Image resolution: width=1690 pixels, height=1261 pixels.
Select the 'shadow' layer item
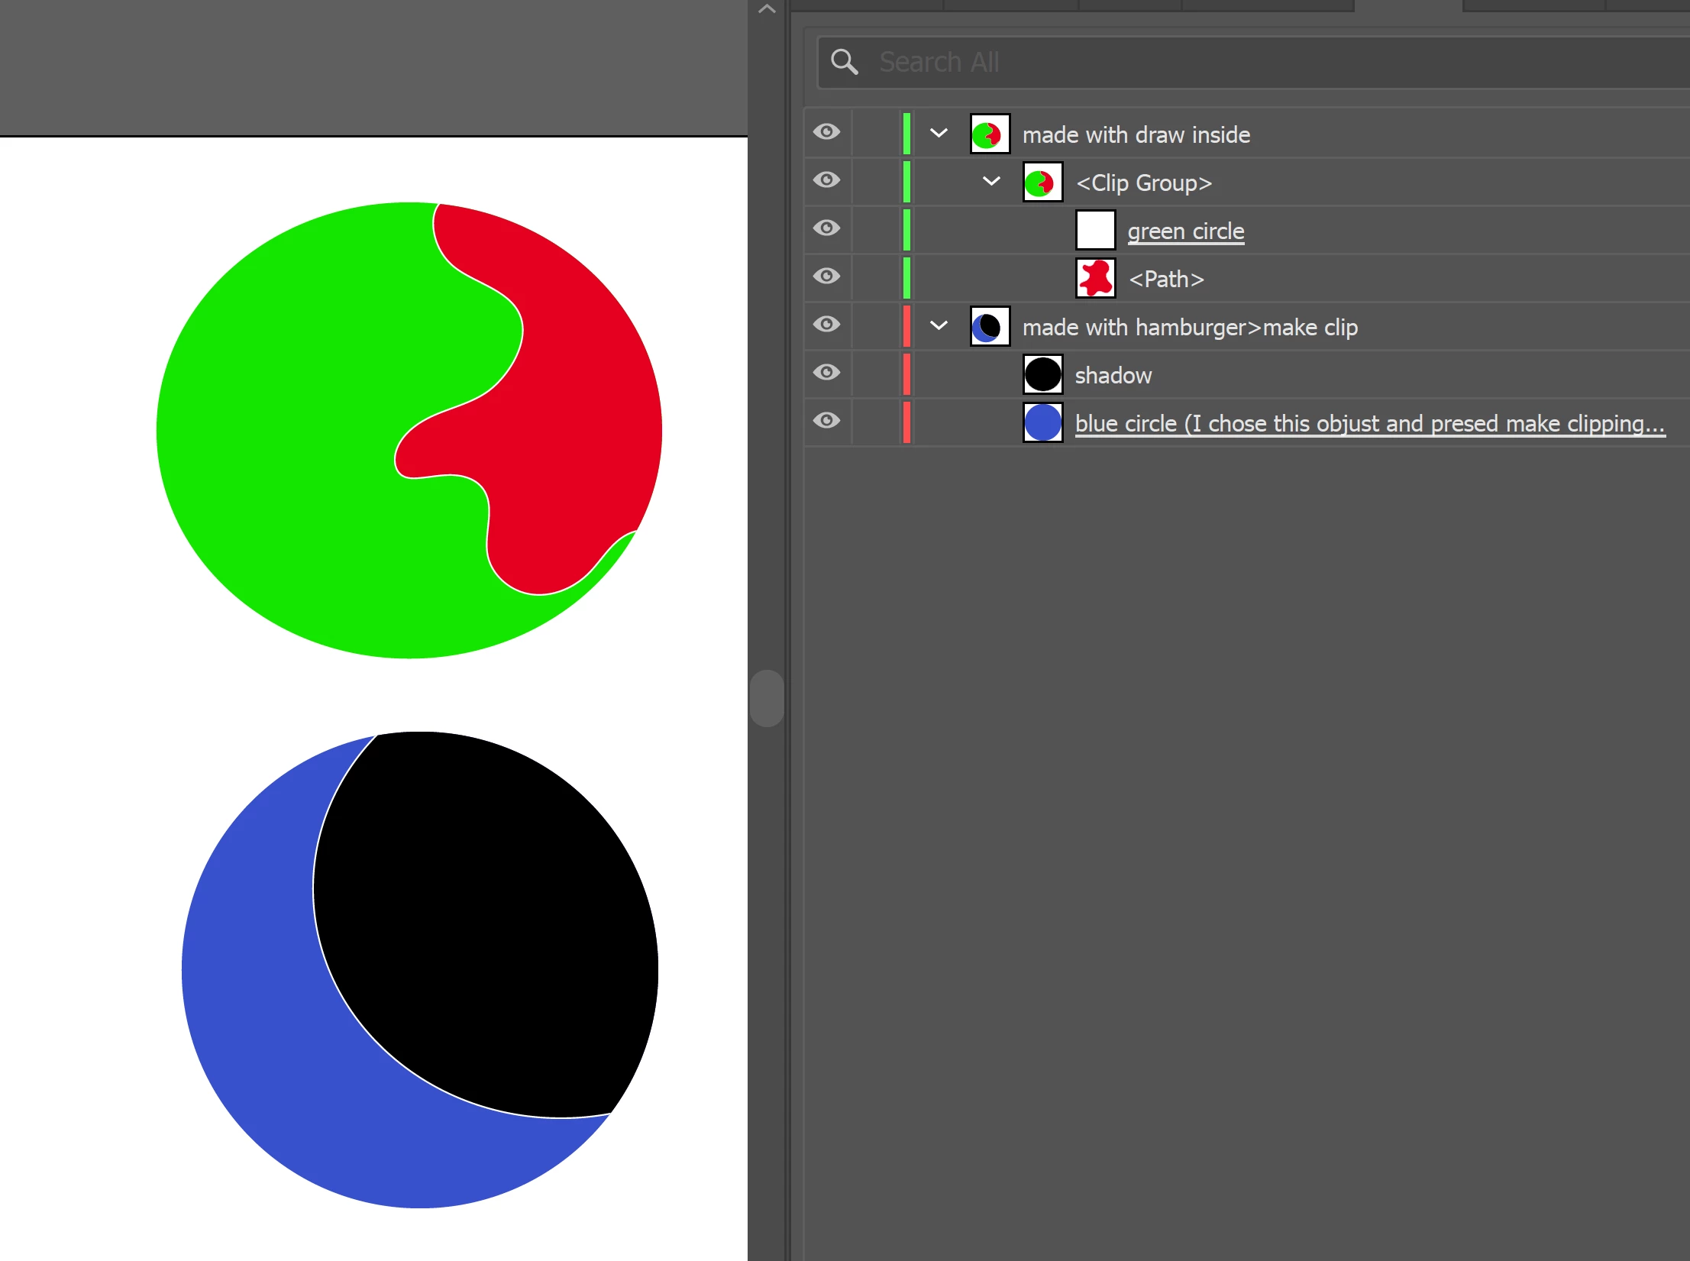click(x=1113, y=376)
